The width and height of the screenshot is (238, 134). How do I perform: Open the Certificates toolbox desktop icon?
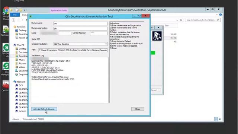pyautogui.click(x=6, y=86)
